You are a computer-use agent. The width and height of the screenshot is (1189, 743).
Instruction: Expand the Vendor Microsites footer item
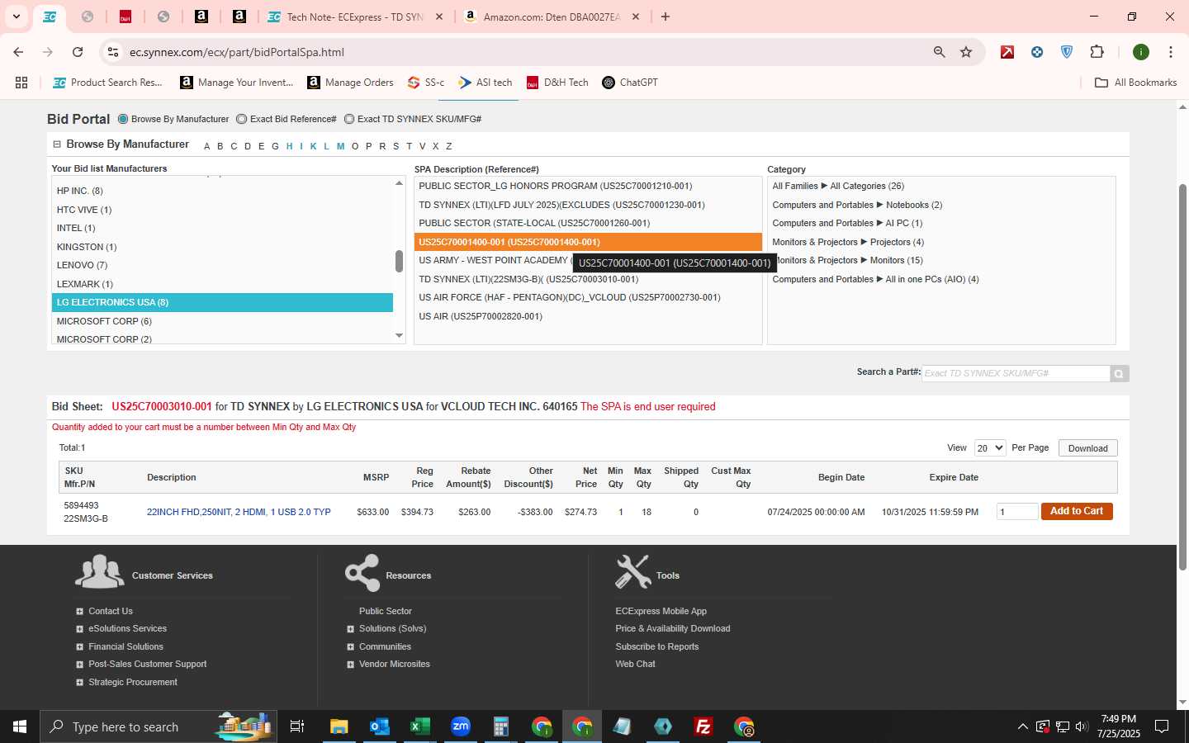tap(350, 665)
